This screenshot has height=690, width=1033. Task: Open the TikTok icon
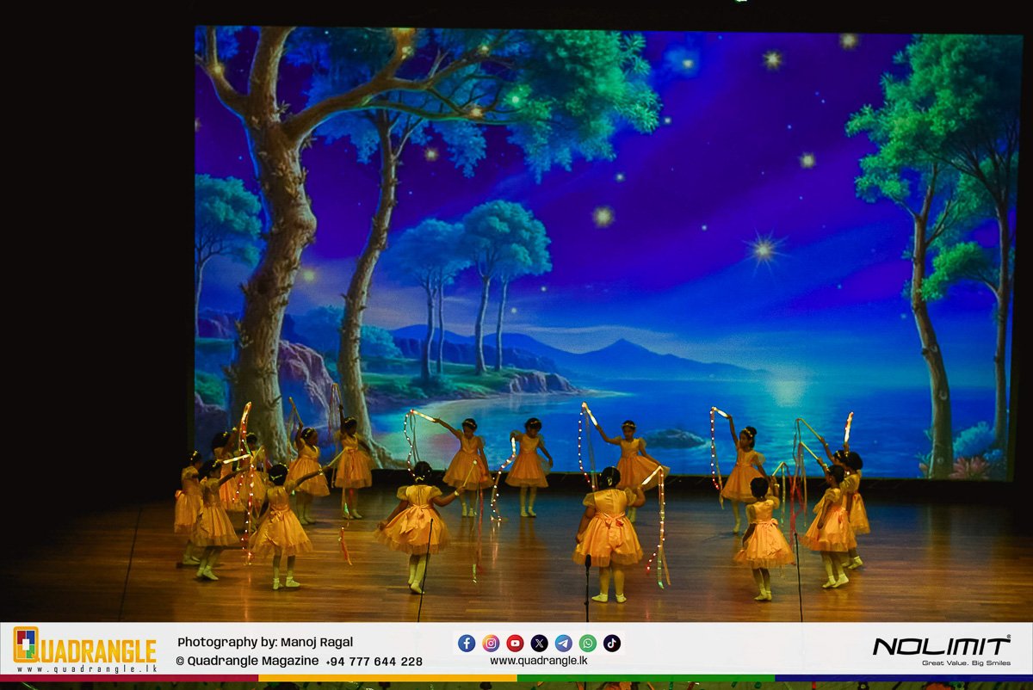pyautogui.click(x=611, y=644)
